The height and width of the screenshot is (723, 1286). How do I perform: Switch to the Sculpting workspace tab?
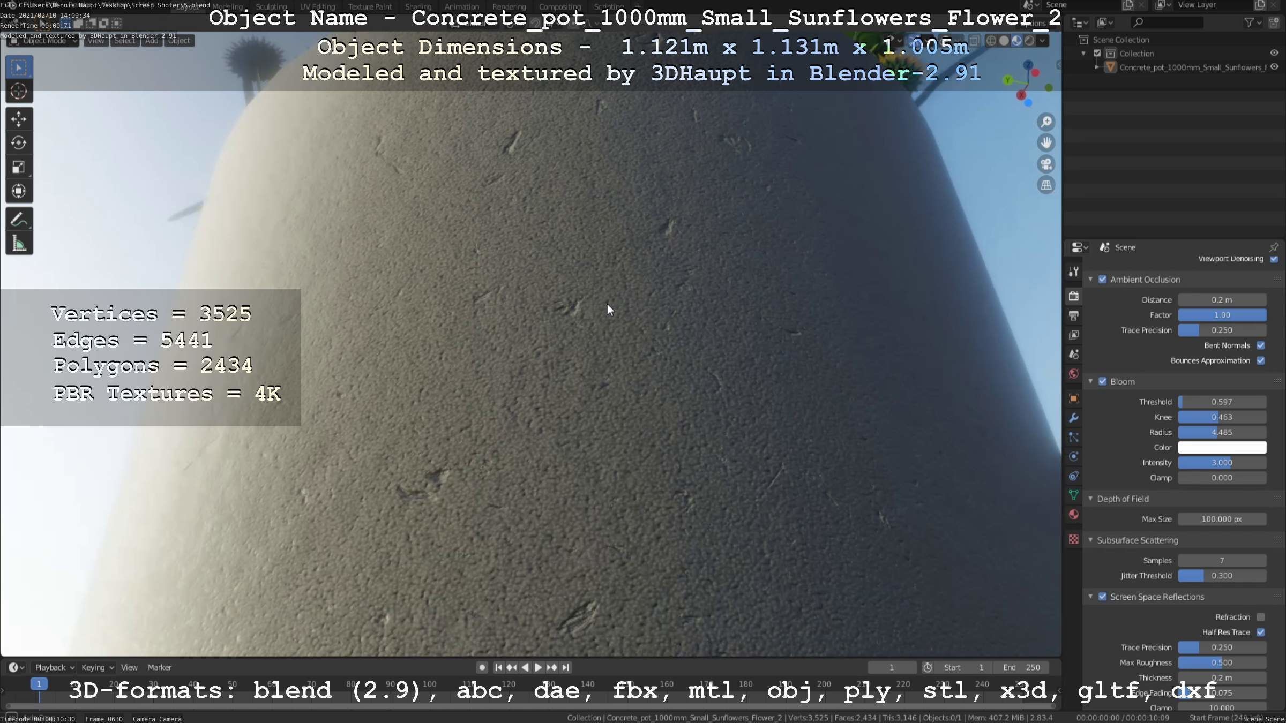point(271,7)
